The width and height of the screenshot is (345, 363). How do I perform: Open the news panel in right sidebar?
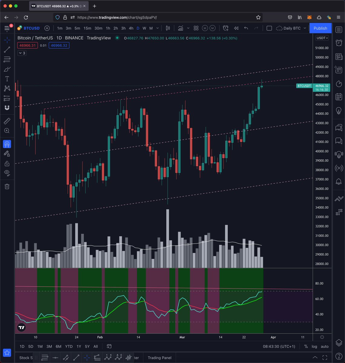(339, 57)
